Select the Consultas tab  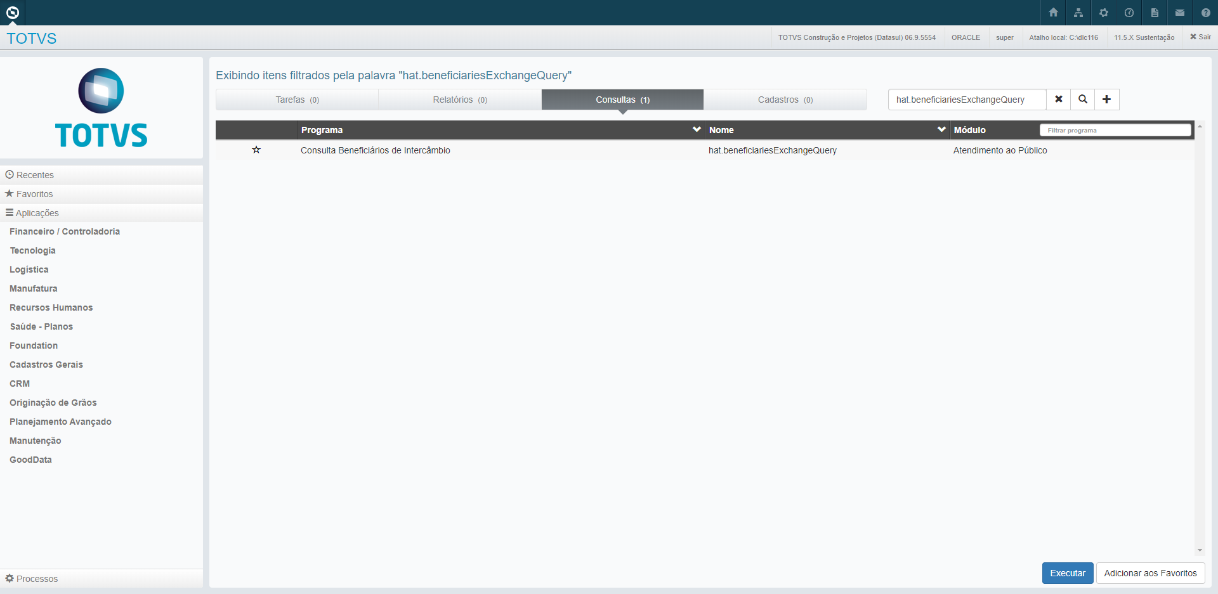[x=622, y=100]
